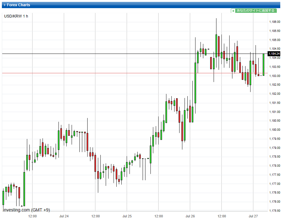This screenshot has width=284, height=223.
Task: Click the Jul 24 date marker
Action: click(64, 216)
